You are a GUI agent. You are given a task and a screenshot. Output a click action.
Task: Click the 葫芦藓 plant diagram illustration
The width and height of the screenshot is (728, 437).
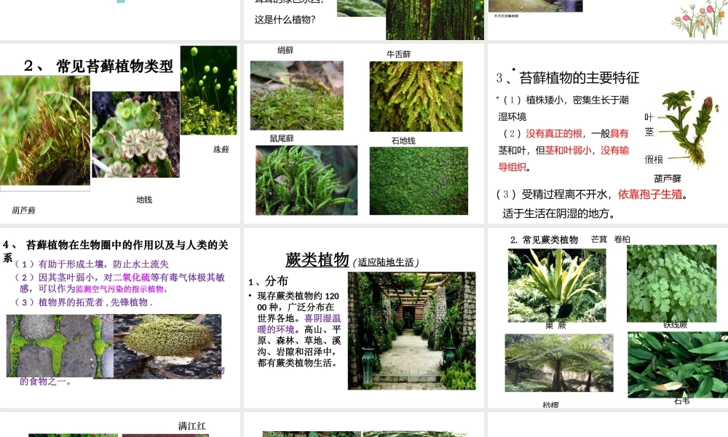point(687,129)
